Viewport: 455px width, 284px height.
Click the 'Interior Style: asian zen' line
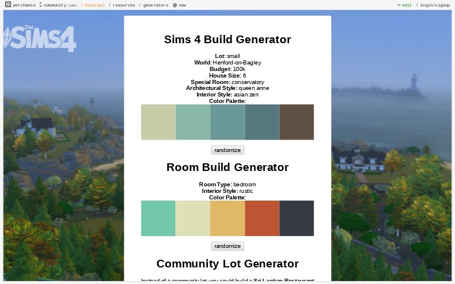click(x=227, y=95)
